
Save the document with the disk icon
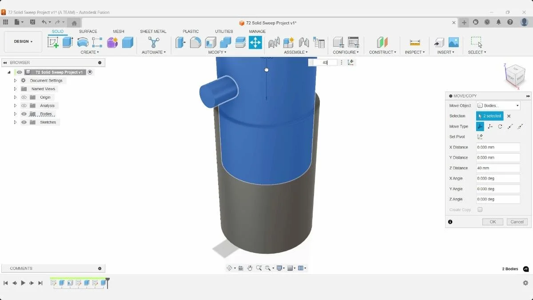[x=32, y=22]
